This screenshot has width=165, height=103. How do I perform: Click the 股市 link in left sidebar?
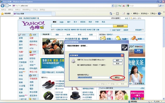pyautogui.click(x=21, y=45)
